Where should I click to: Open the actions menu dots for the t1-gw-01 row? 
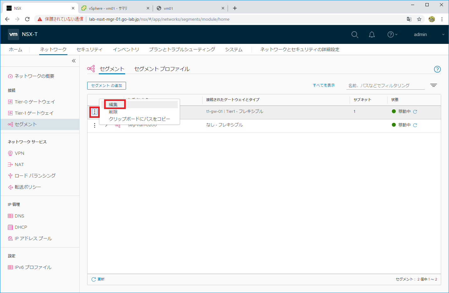click(95, 112)
